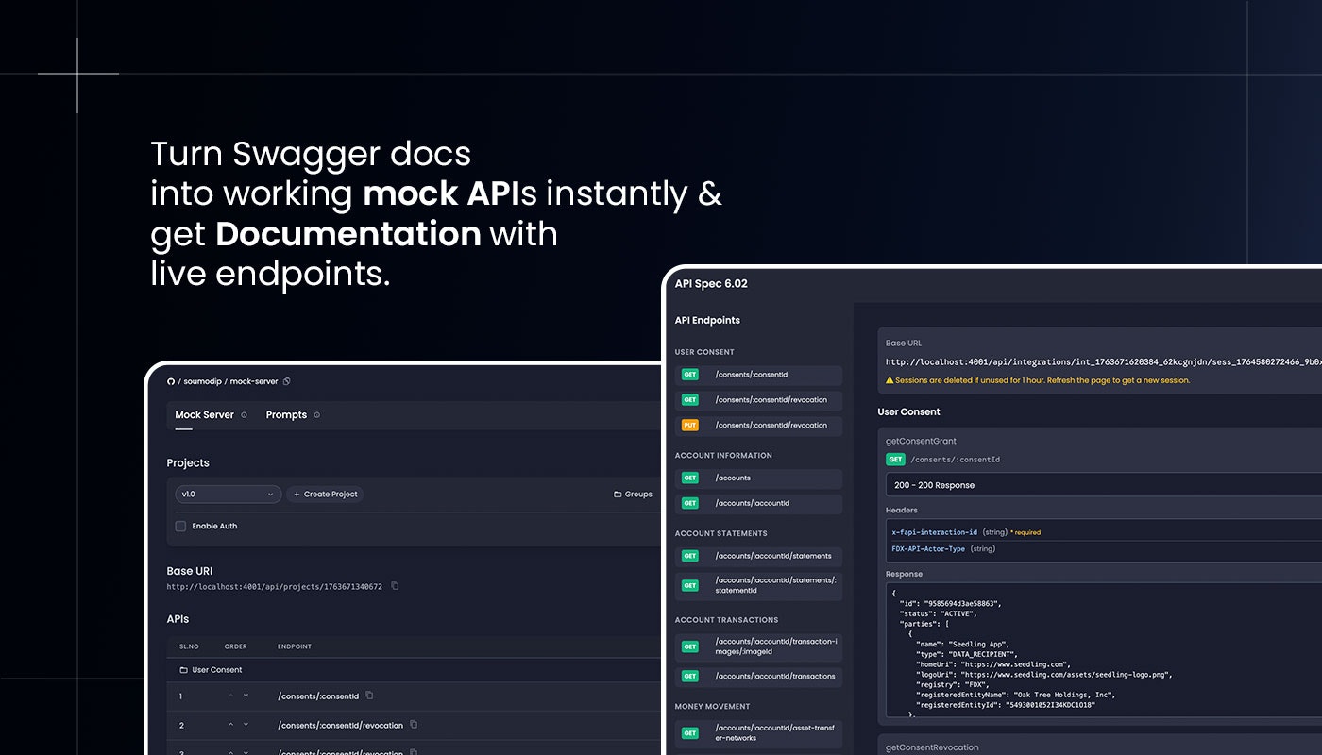Viewport: 1322px width, 755px height.
Task: Click the info icon beside Mock Server tab
Action: pos(243,414)
